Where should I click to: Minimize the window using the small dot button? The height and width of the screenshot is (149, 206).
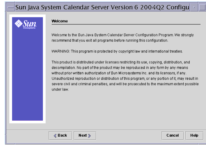click(194, 7)
